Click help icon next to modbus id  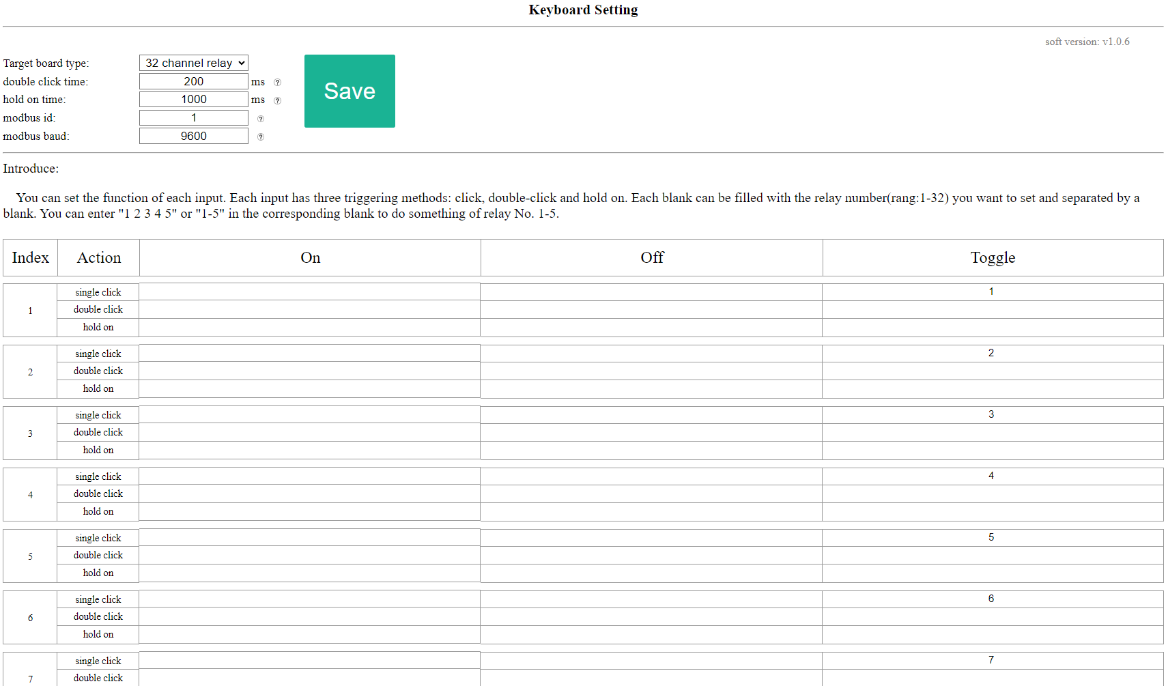[260, 119]
